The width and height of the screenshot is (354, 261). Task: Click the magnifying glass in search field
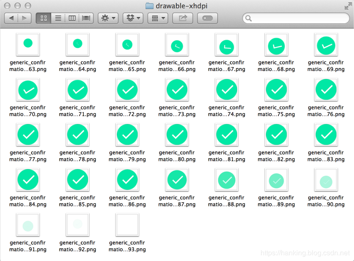coord(248,18)
